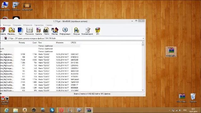
Task: Click the Вирусы (Virus scan) icon
Action: click(x=77, y=31)
